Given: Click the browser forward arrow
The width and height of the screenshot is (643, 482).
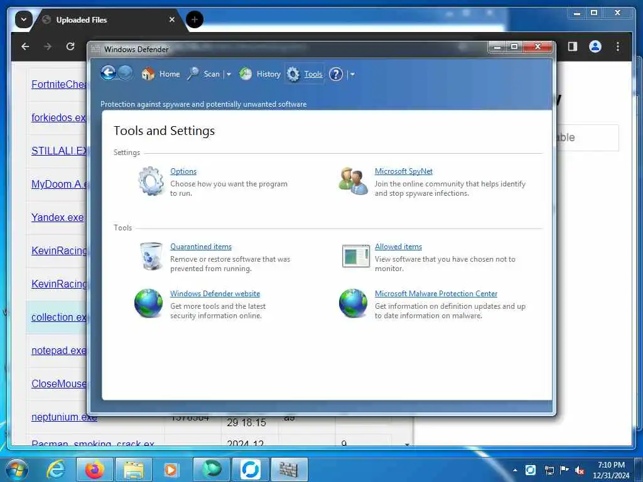Looking at the screenshot, I should click(x=48, y=46).
